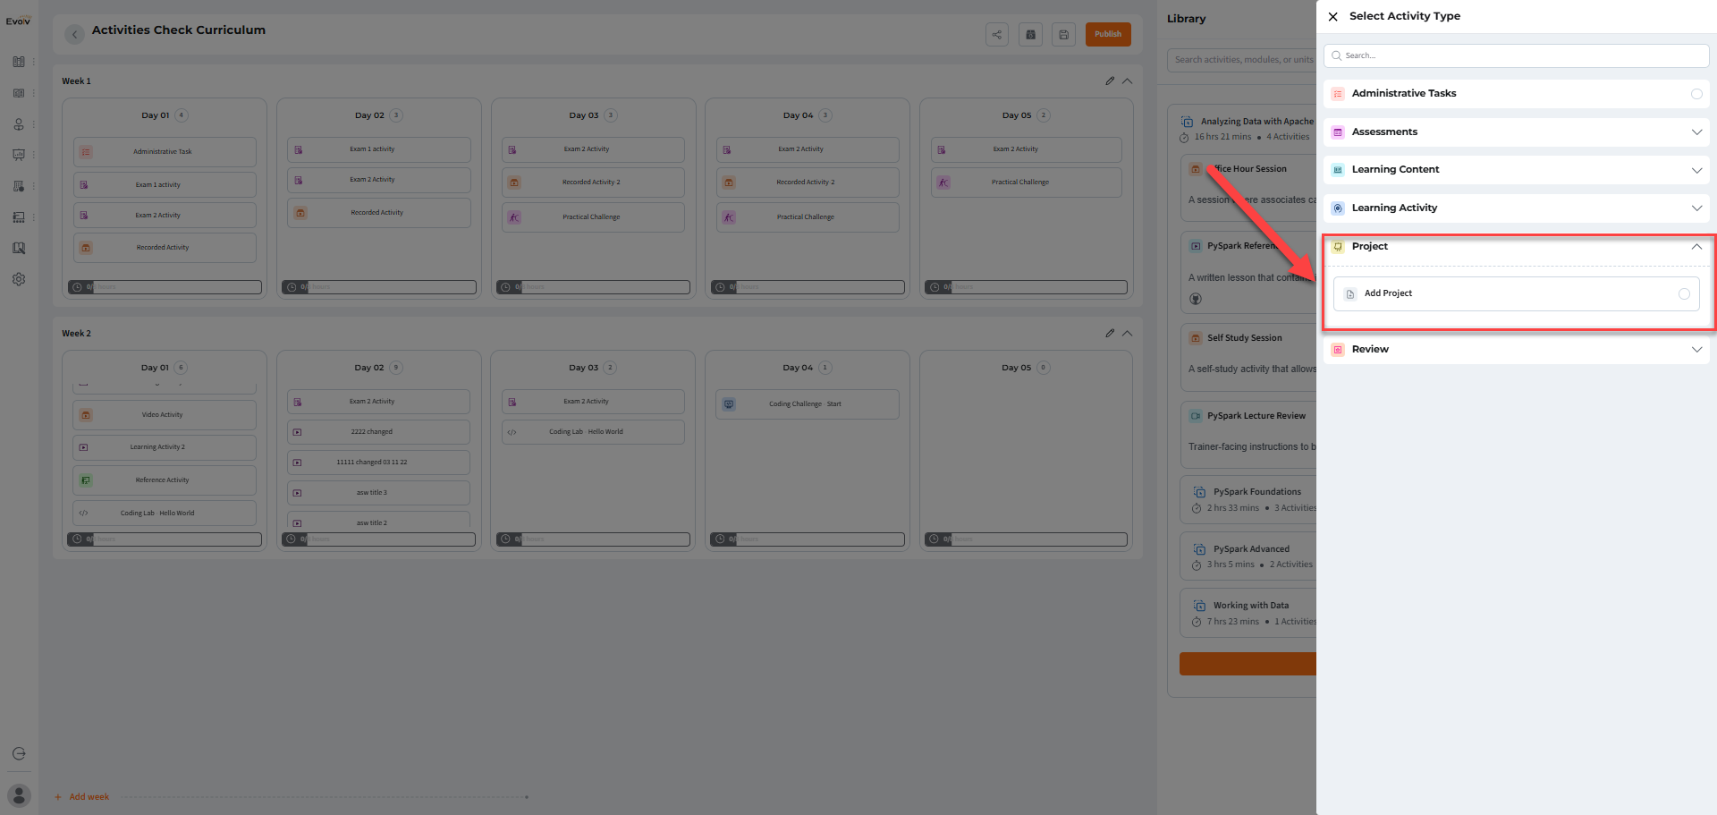This screenshot has width=1717, height=815.
Task: Focus the Library search activities field
Action: [1241, 60]
